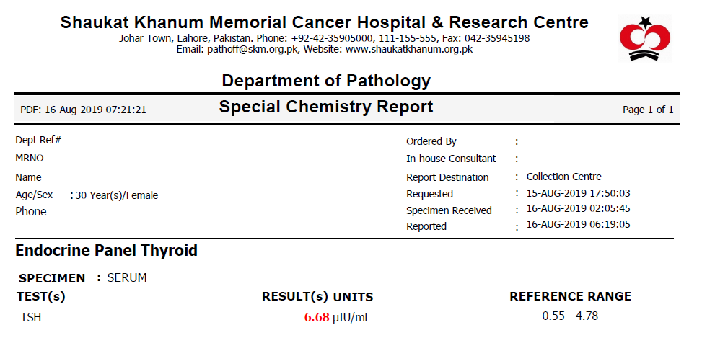Screen dimensions: 702x356
Task: Click the reference range 0.55 - 4.78
Action: point(570,316)
